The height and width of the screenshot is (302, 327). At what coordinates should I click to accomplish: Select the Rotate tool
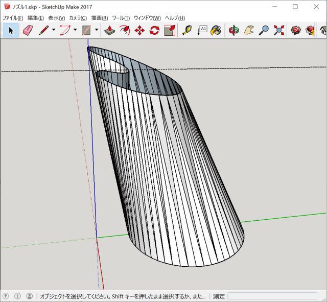tap(154, 30)
